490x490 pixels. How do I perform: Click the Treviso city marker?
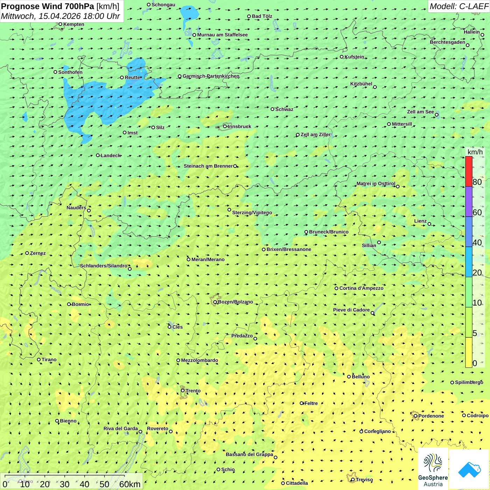(x=353, y=479)
